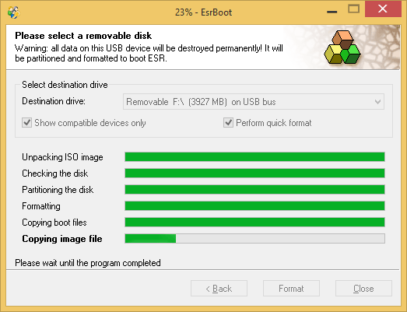Click the 'Please select a removable disk' heading
Image resolution: width=407 pixels, height=312 pixels.
(83, 36)
